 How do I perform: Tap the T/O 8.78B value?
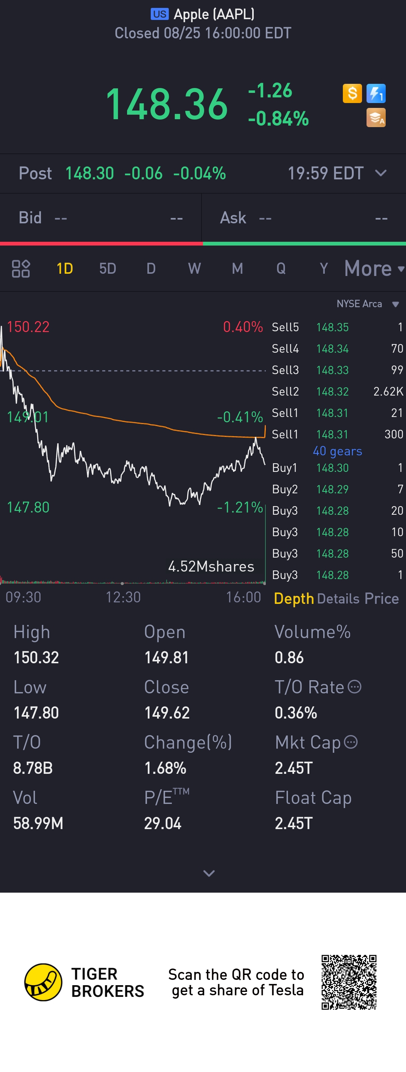tap(33, 768)
